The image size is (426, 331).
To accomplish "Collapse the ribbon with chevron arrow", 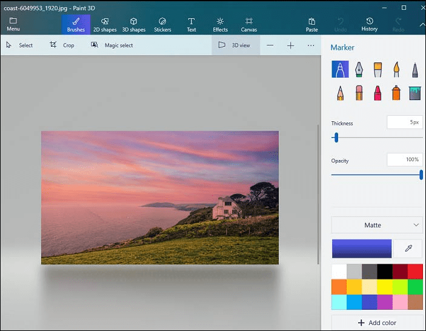I will [422, 24].
